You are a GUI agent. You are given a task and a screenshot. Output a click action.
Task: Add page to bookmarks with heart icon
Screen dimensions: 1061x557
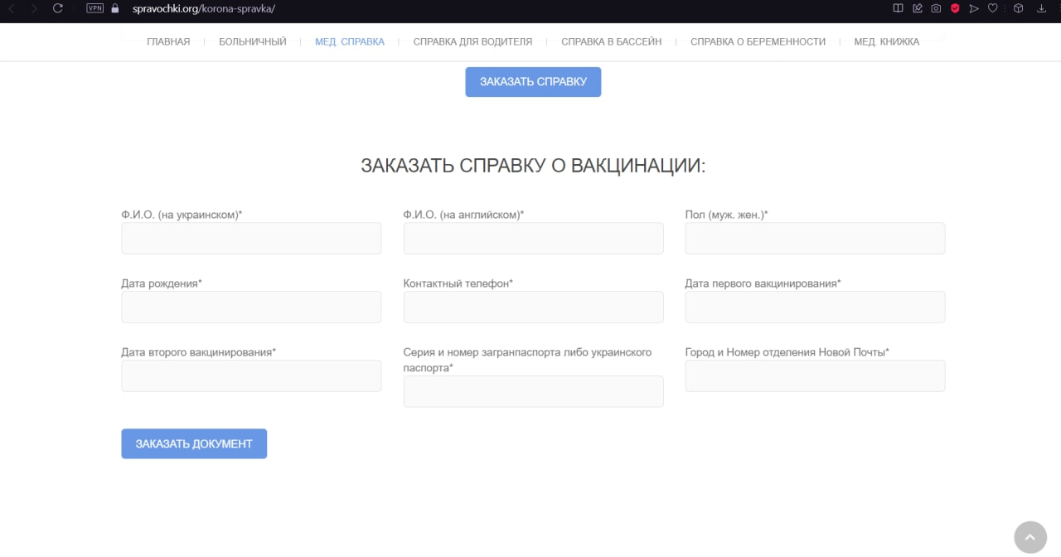993,8
